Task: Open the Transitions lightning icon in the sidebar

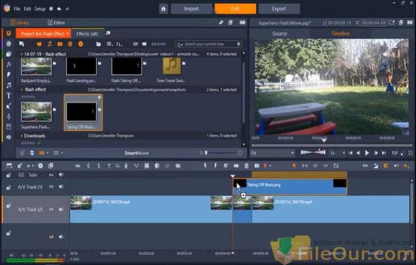Action: [9, 74]
